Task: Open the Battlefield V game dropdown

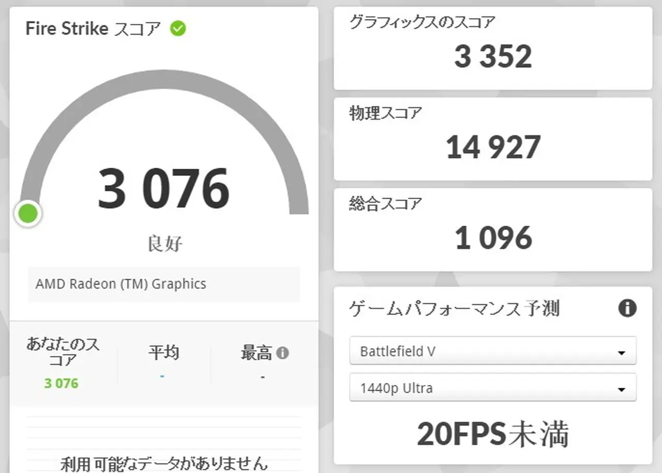Action: pyautogui.click(x=492, y=351)
